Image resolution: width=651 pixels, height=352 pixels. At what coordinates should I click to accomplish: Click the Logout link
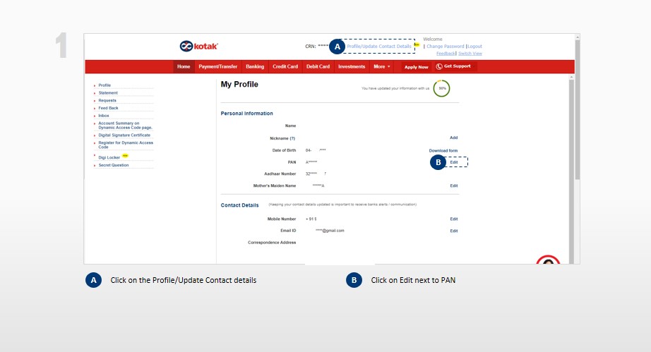475,47
